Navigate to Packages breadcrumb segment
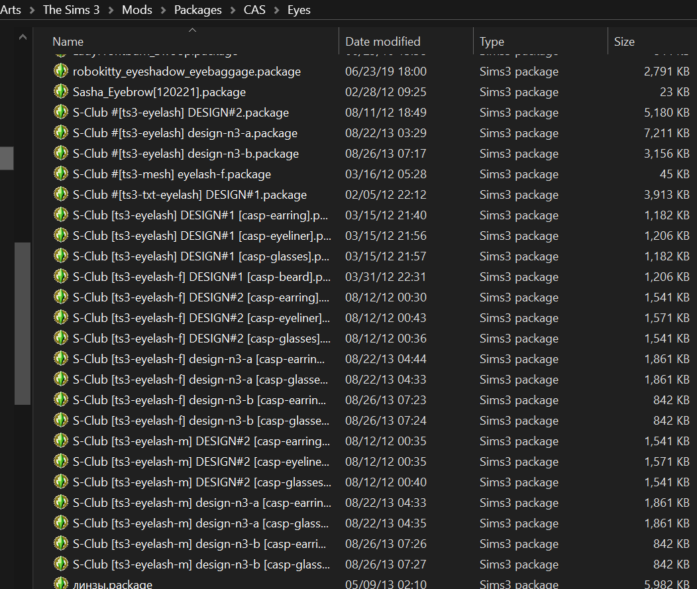The image size is (697, 589). pyautogui.click(x=198, y=10)
